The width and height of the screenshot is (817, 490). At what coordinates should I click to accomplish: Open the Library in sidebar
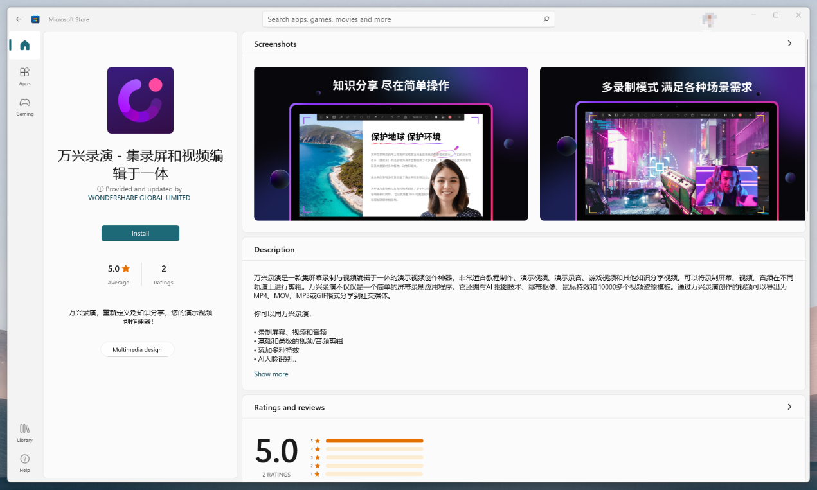(24, 433)
